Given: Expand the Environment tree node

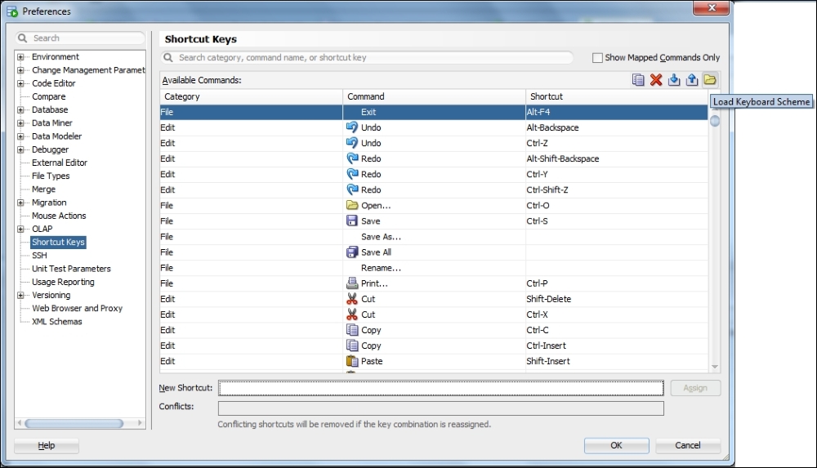Looking at the screenshot, I should pyautogui.click(x=20, y=57).
